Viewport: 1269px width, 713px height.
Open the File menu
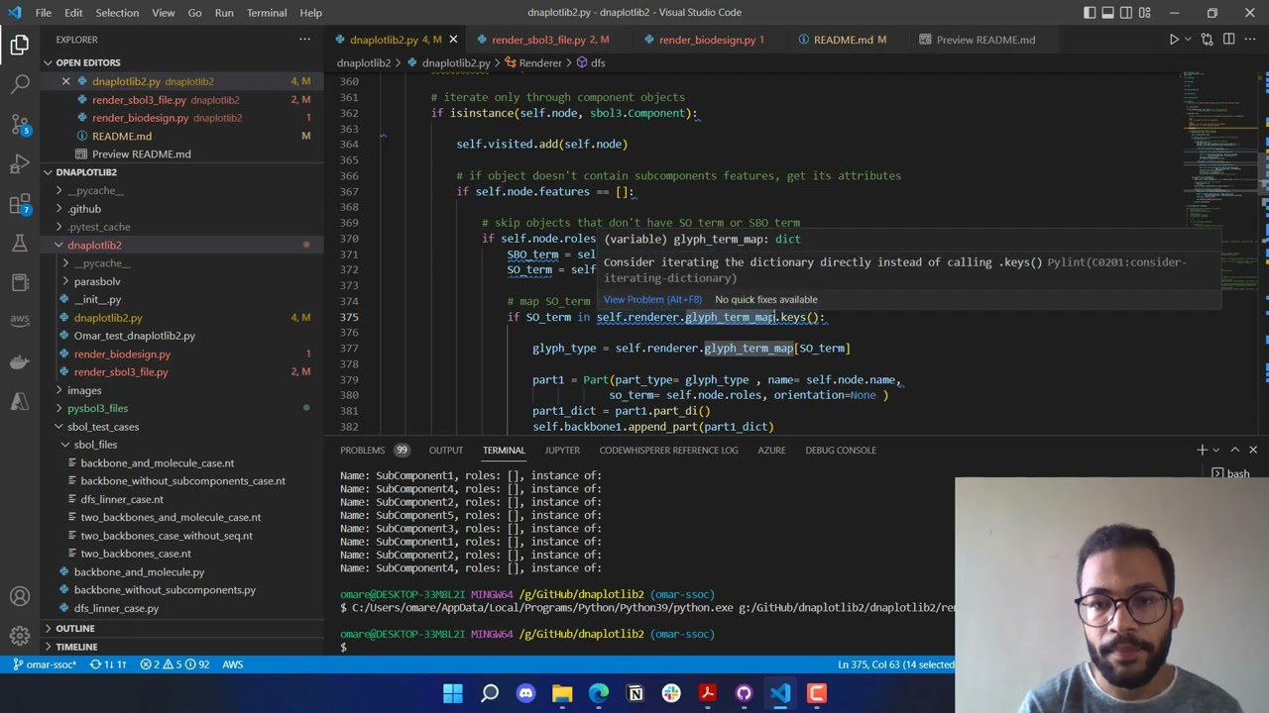pyautogui.click(x=44, y=13)
